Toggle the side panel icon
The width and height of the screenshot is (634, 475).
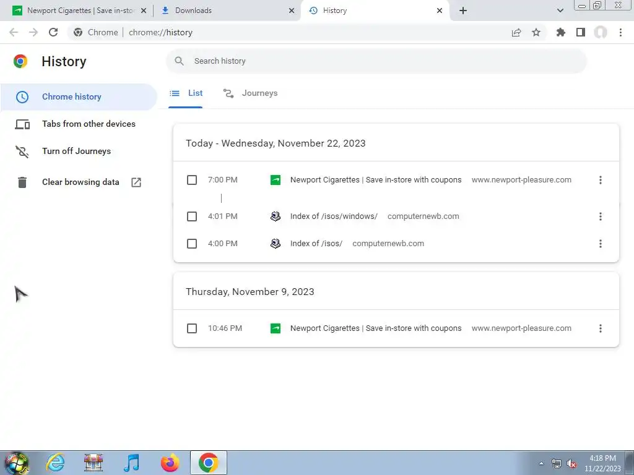point(581,32)
